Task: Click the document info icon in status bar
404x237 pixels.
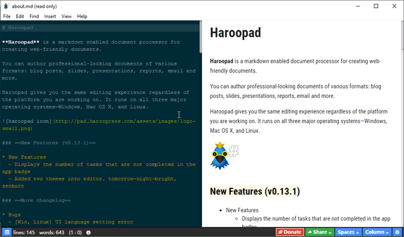Action: pyautogui.click(x=89, y=233)
